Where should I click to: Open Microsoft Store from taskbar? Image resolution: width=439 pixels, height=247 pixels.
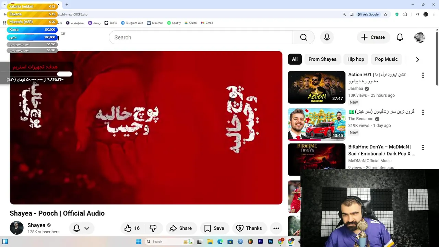tap(230, 242)
